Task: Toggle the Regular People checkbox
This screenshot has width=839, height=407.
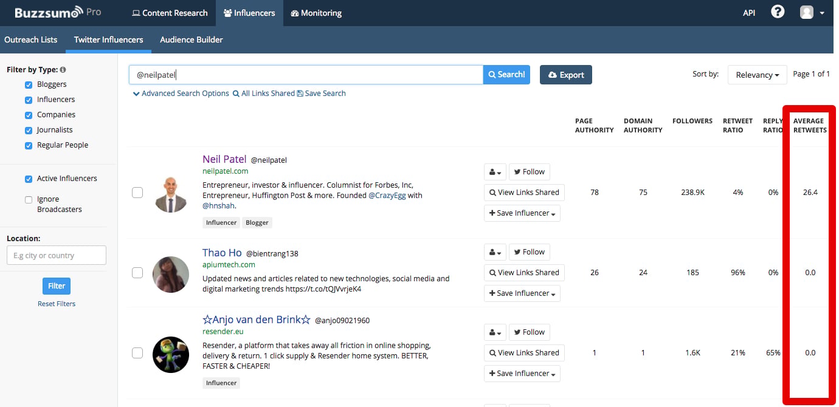Action: (x=29, y=146)
